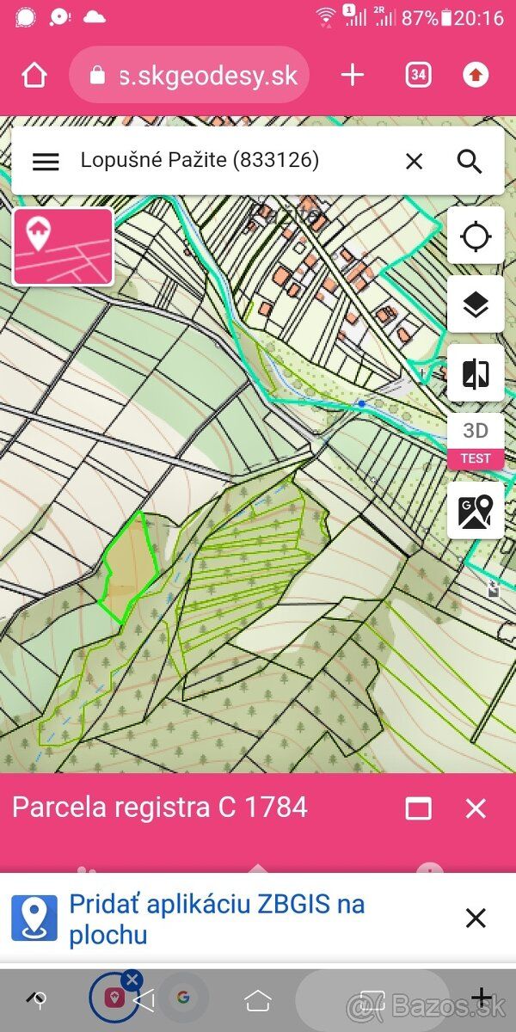Select the highlighted green parcel on map
The width and height of the screenshot is (516, 1032).
click(x=131, y=566)
